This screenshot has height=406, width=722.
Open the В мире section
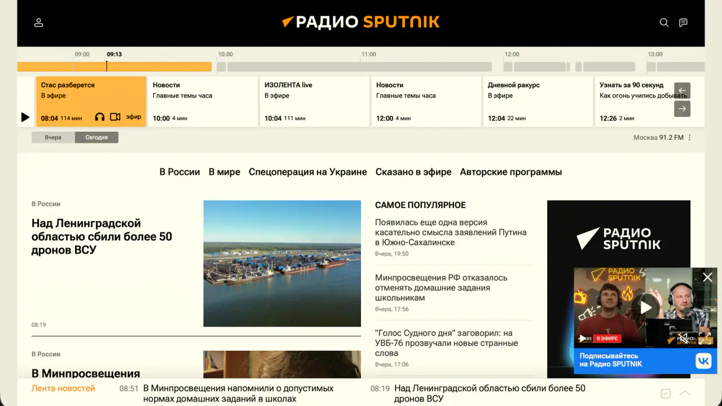[224, 172]
